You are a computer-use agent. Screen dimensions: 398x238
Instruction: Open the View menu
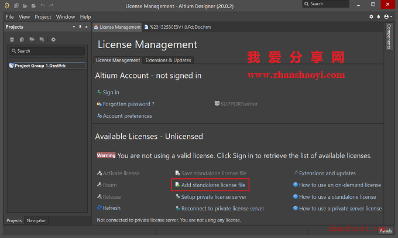pyautogui.click(x=24, y=17)
